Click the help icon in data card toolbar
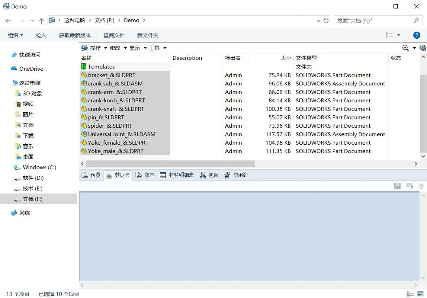Viewport: 427px width, 298px height. [421, 186]
